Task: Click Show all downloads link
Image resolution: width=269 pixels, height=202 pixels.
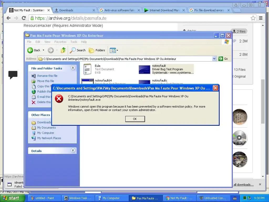Action: (x=244, y=185)
